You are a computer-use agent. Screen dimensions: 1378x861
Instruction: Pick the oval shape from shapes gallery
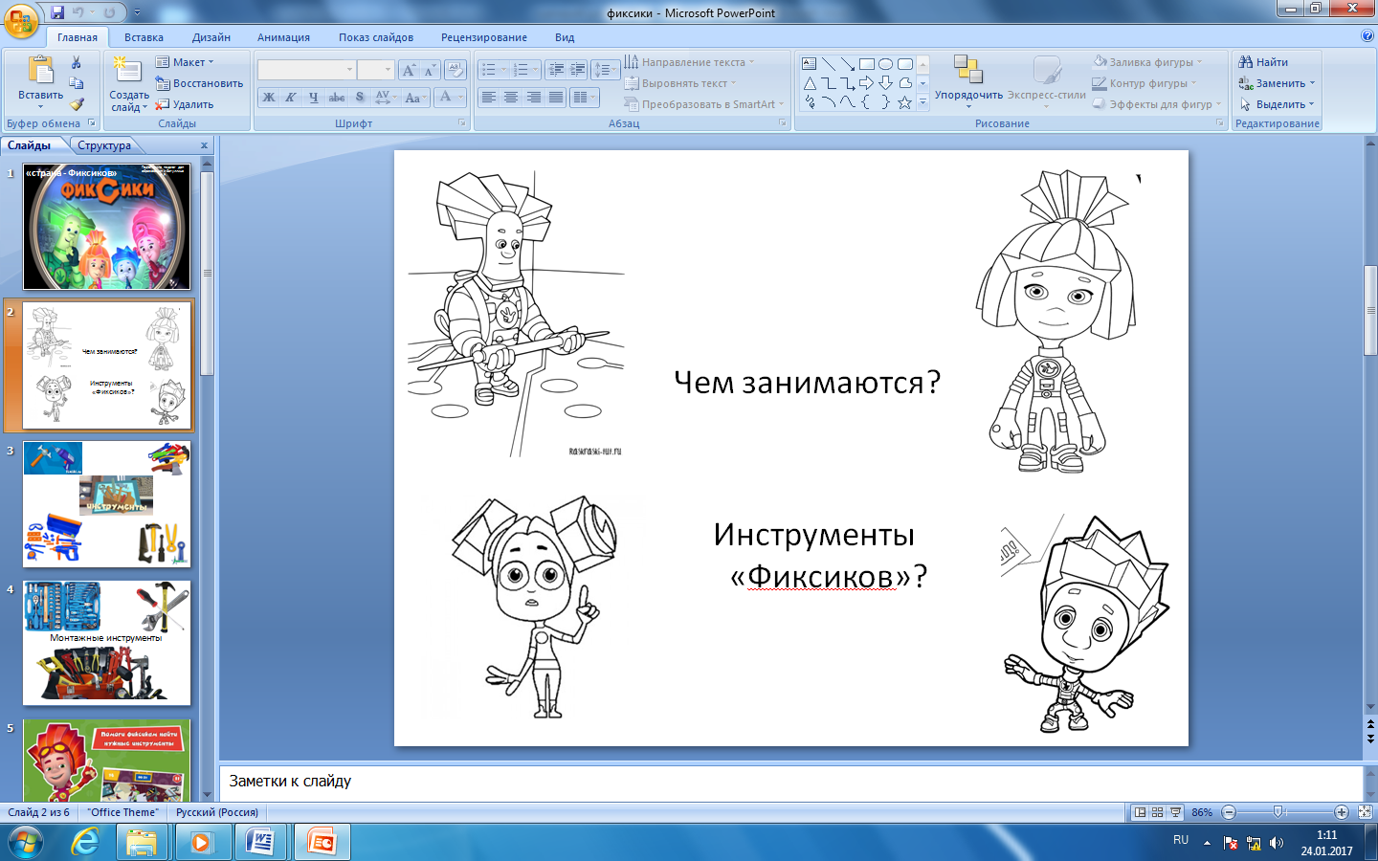tap(885, 64)
